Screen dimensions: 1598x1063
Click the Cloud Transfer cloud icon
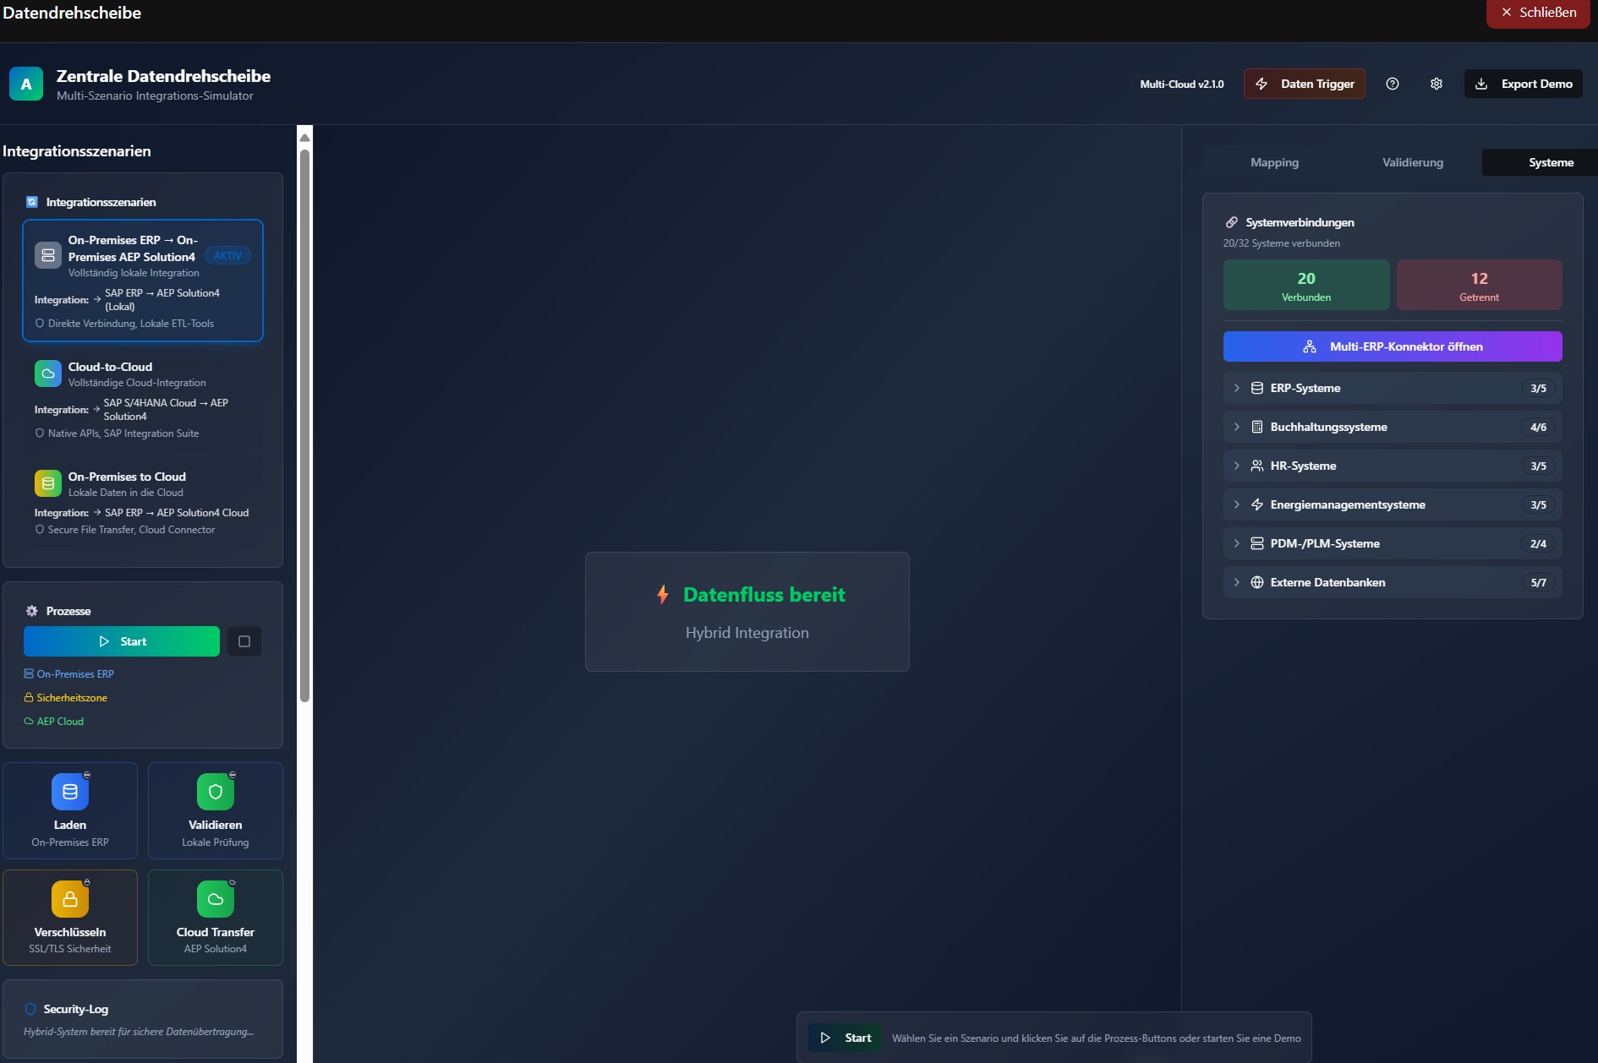point(215,899)
